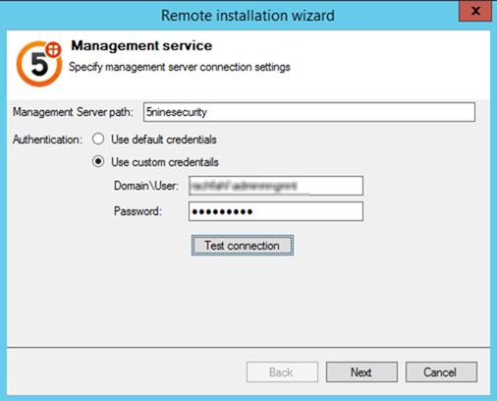
Task: Click the 5nine orange logo icon
Action: 39,64
